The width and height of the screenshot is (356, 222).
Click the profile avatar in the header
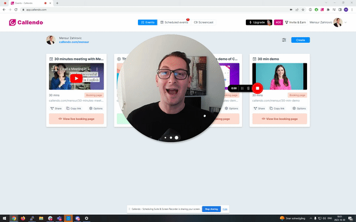point(338,22)
